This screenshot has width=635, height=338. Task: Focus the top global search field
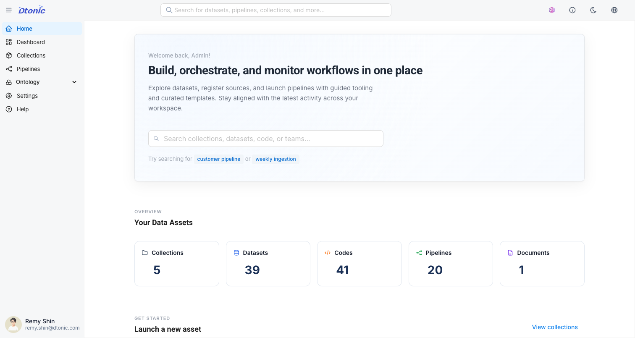[x=276, y=10]
